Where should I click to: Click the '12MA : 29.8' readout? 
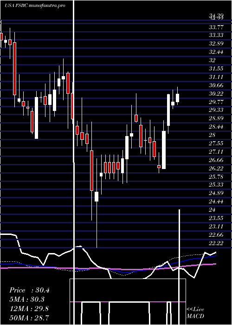[x=29, y=308]
